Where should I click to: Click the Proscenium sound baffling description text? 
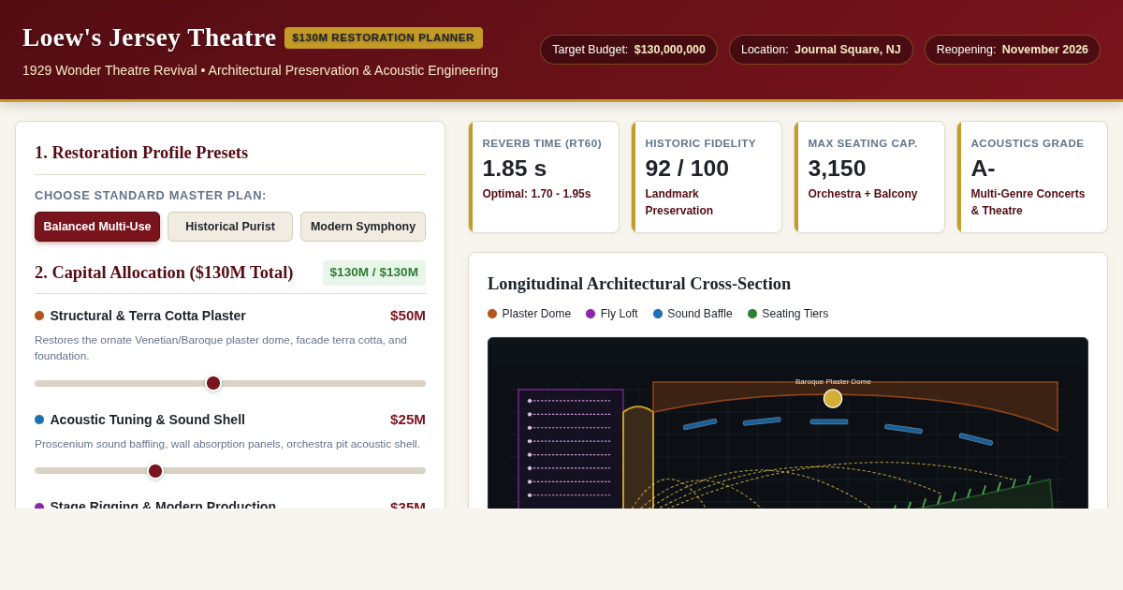pos(227,444)
